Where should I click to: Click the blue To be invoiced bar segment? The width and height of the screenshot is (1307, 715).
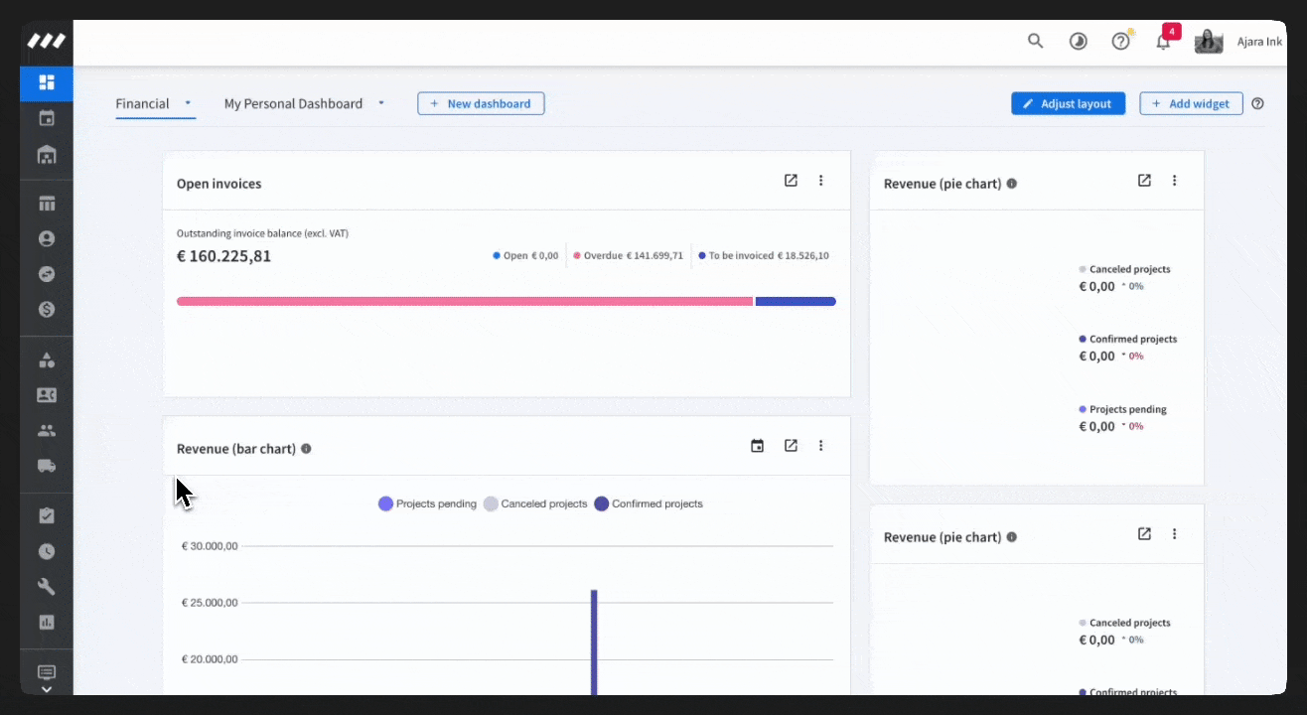(796, 301)
